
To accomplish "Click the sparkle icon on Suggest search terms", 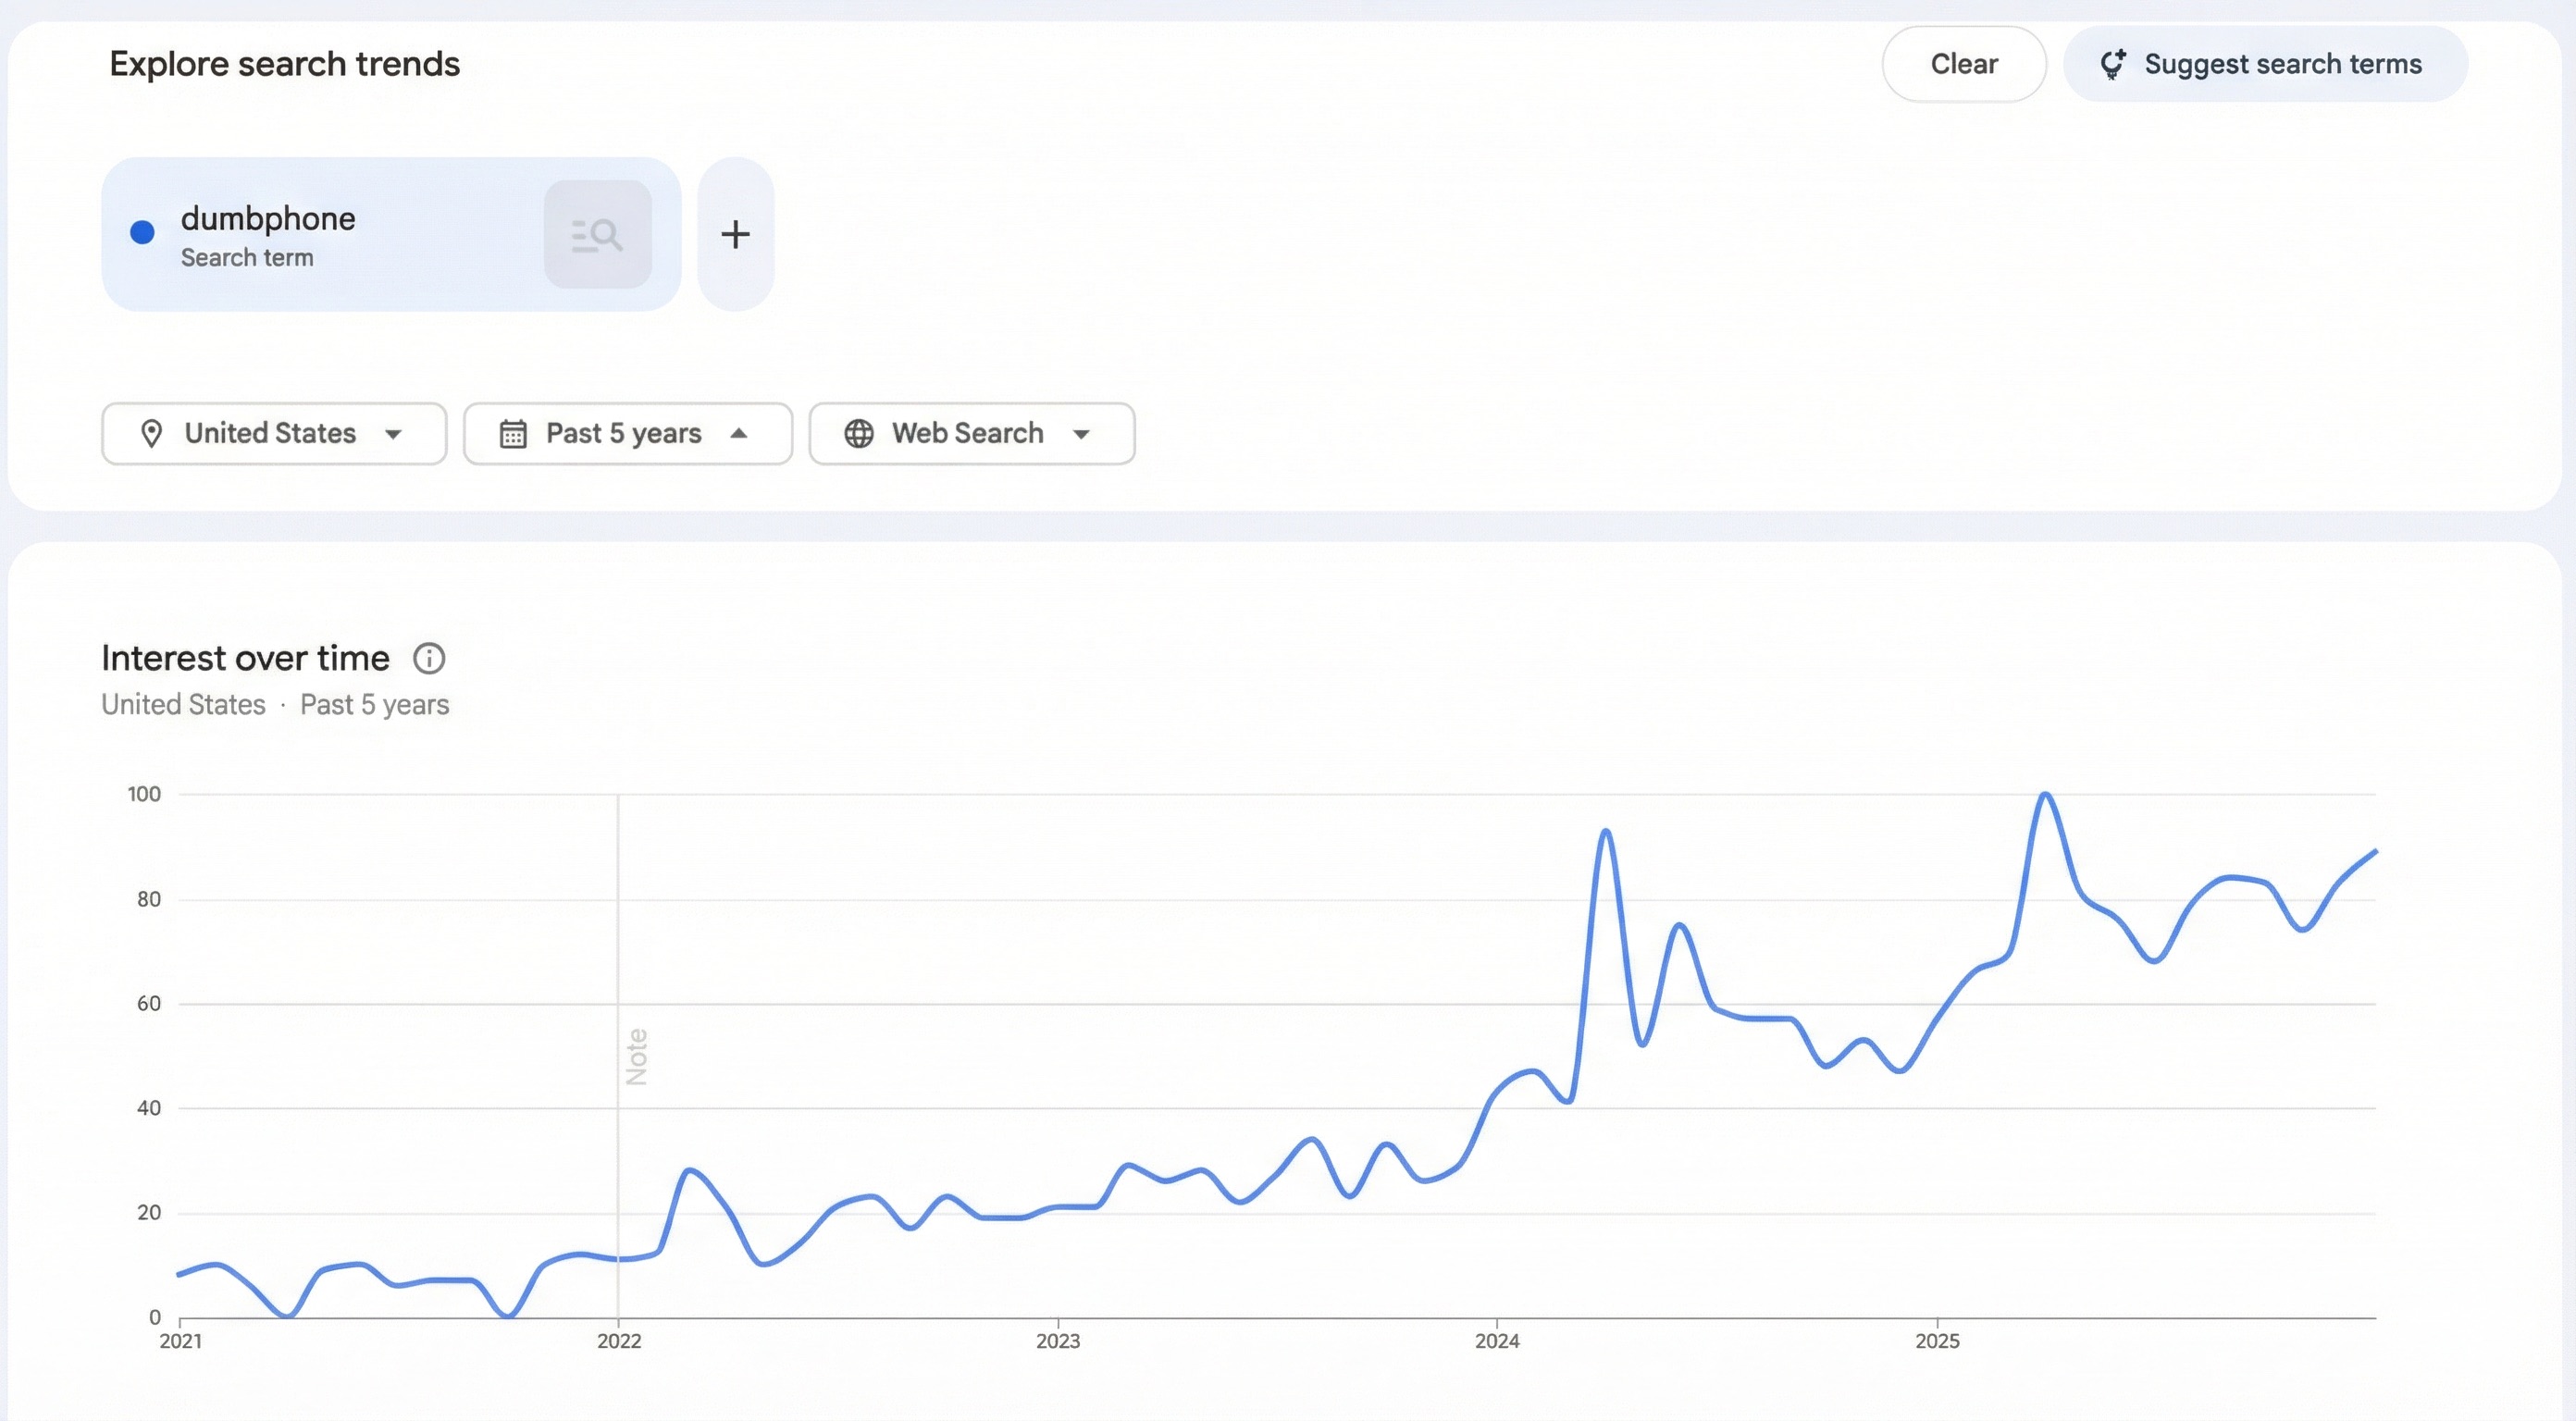I will 2112,64.
